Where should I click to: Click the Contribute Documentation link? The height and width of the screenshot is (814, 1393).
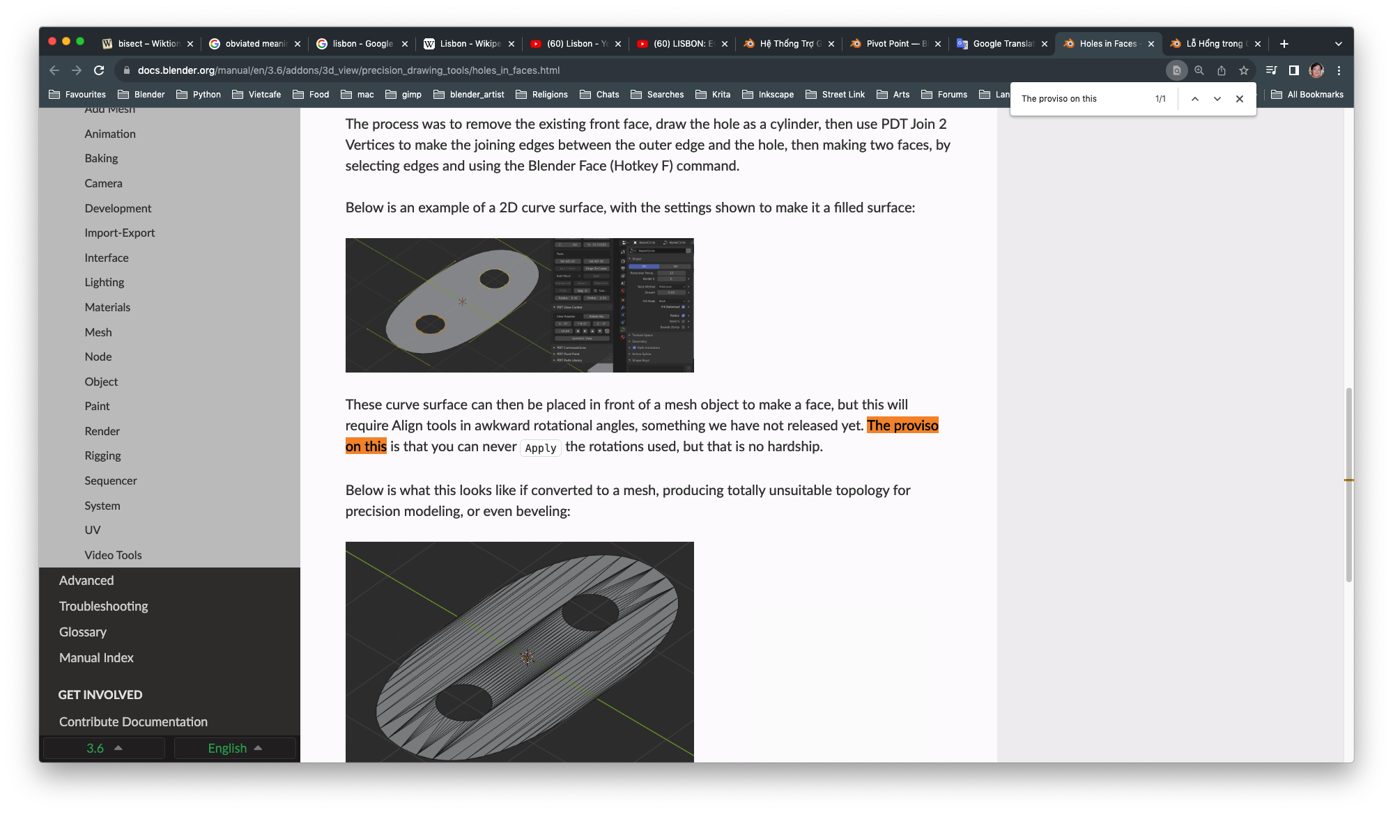point(133,722)
